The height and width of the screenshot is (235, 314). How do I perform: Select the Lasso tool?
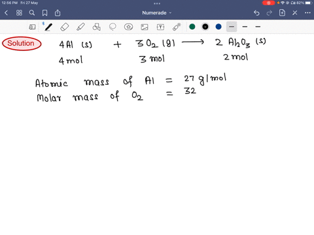tap(113, 27)
